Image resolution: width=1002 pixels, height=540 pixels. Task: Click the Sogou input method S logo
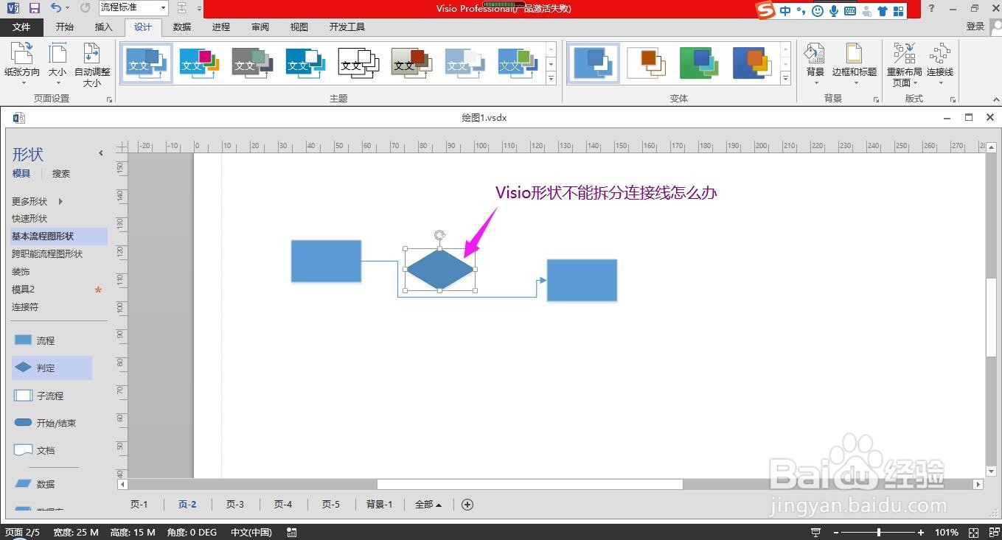767,10
